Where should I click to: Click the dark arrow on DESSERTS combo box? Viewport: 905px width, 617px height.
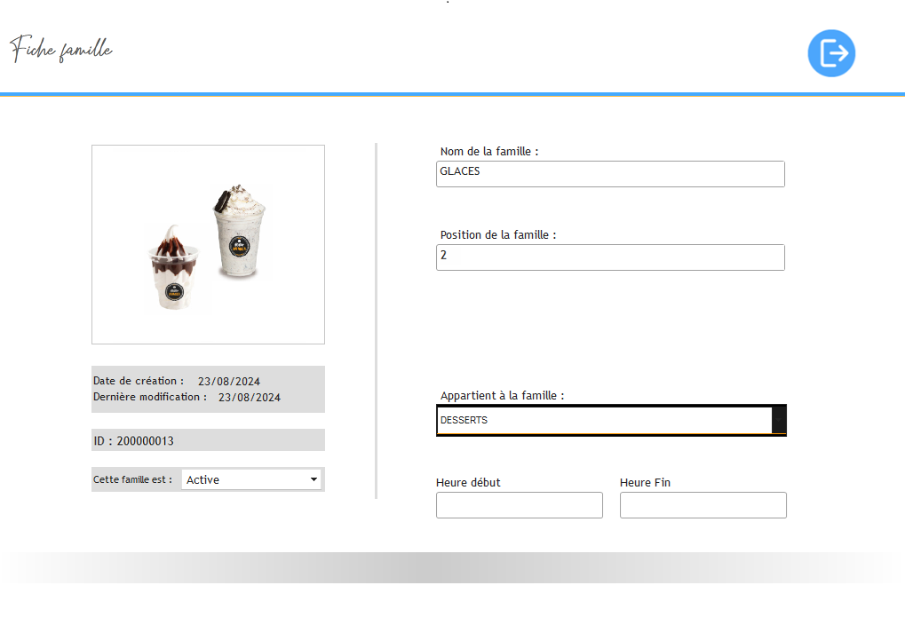779,420
